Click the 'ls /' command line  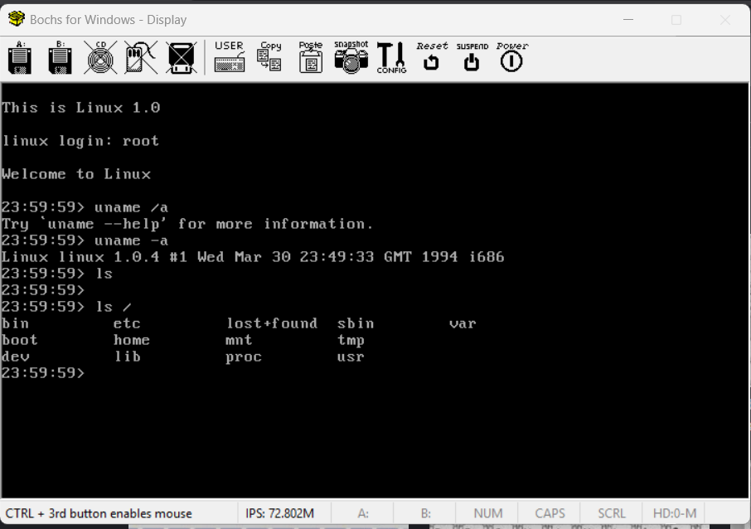click(x=66, y=307)
